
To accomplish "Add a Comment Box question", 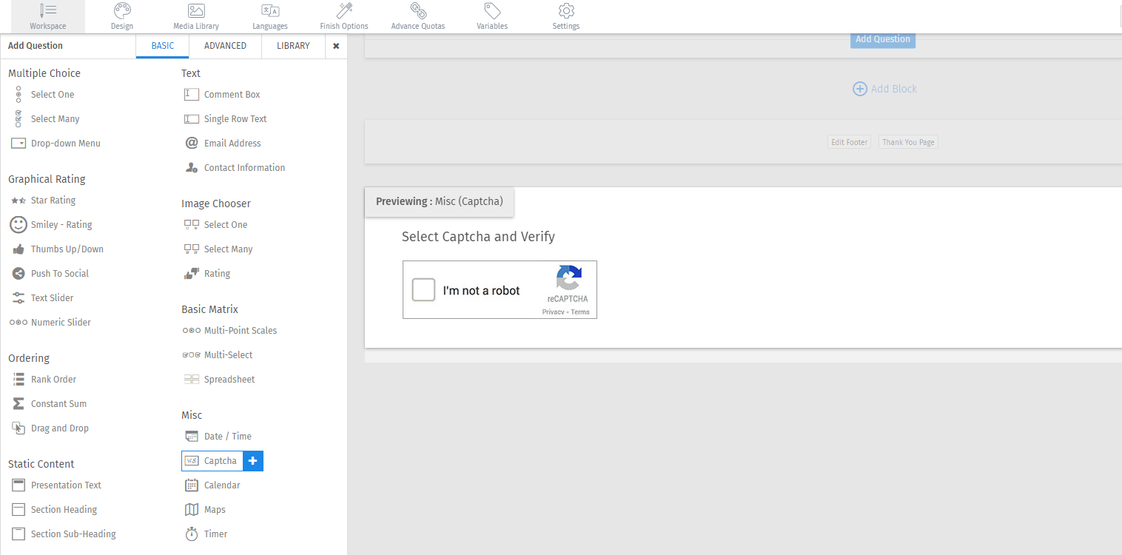I will click(222, 95).
